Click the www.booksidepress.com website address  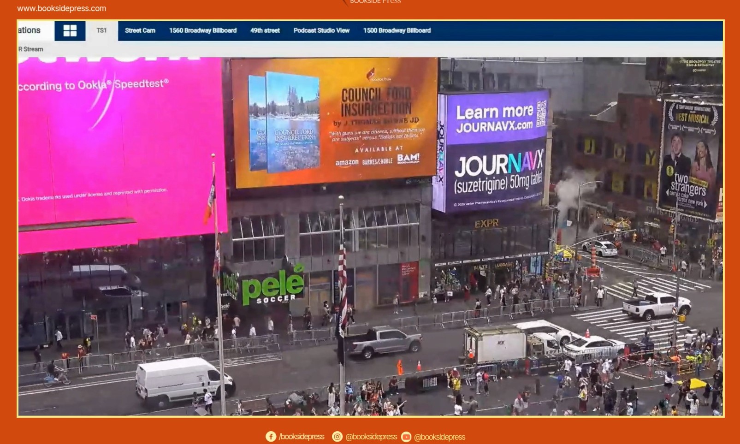pos(62,8)
